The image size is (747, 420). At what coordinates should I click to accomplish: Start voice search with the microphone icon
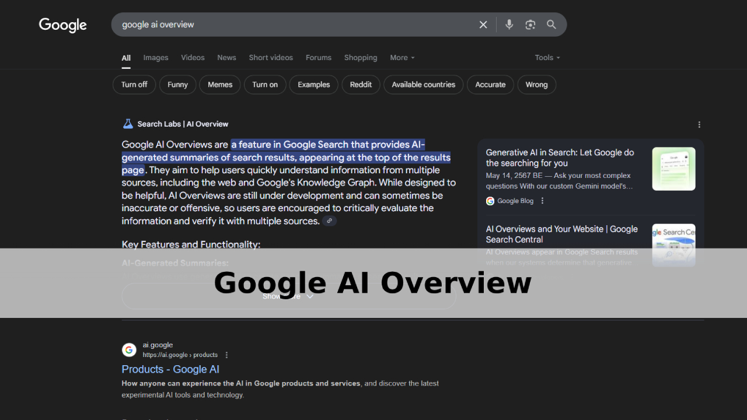509,24
